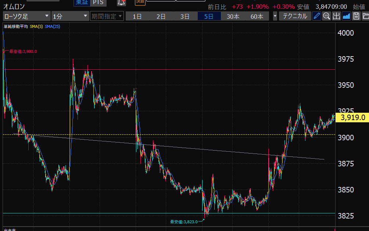The height and width of the screenshot is (231, 369).
Task: Click the 3950 price axis label
Action: tap(346, 85)
